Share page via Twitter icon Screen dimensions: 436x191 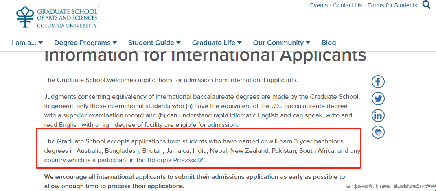tap(378, 99)
